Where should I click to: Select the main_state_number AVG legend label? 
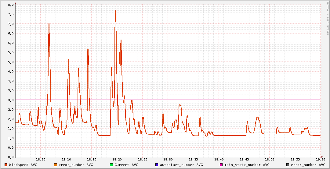coord(247,165)
